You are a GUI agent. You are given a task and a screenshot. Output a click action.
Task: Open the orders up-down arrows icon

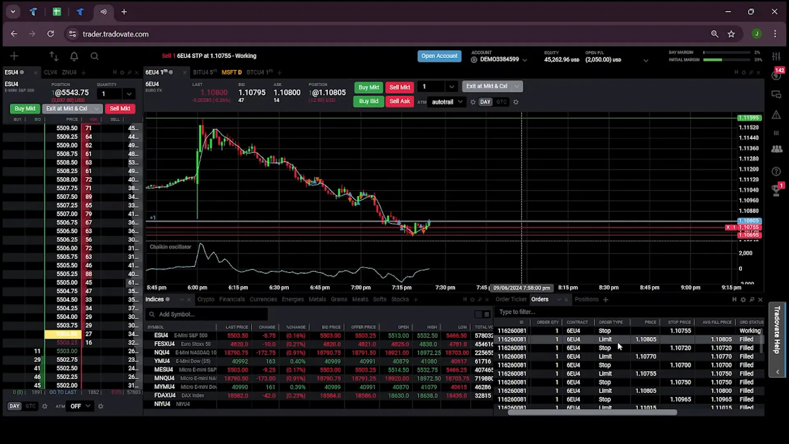coord(54,56)
